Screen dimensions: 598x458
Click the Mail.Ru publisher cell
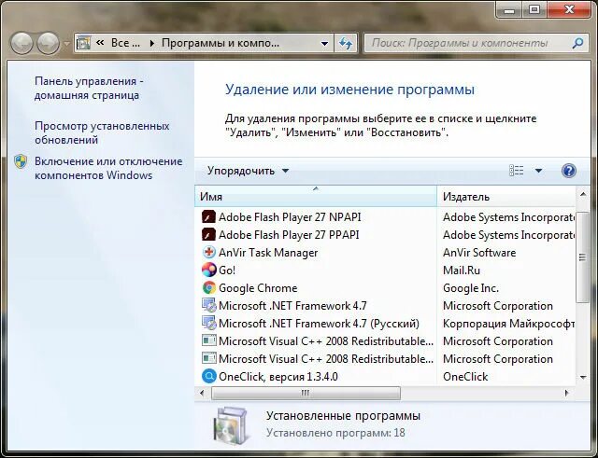462,271
